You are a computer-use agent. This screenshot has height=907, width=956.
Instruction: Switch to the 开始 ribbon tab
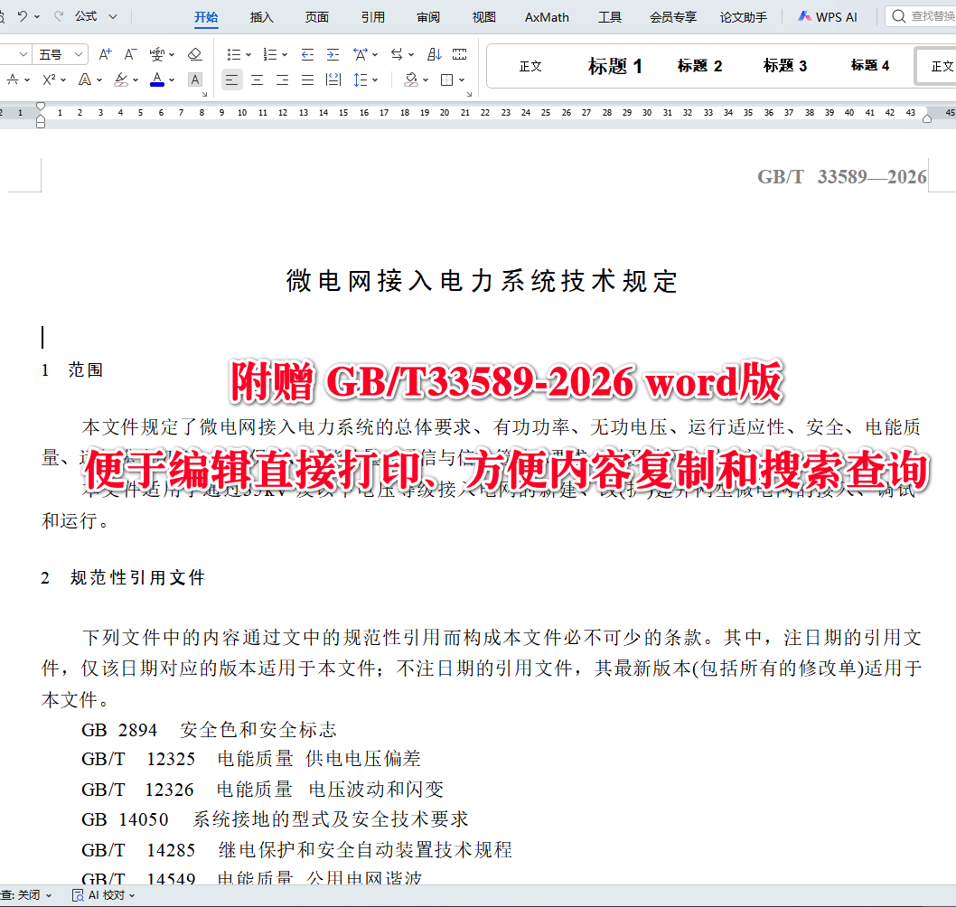(206, 17)
